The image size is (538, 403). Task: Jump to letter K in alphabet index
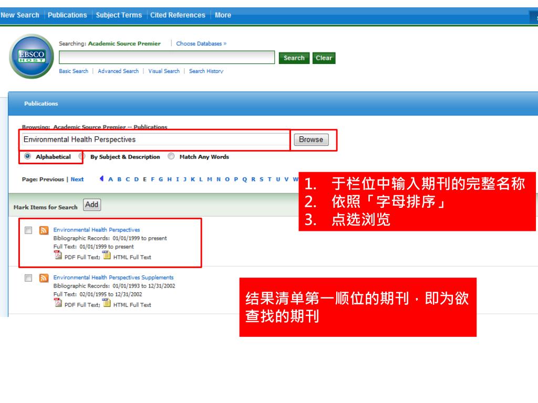tap(193, 179)
